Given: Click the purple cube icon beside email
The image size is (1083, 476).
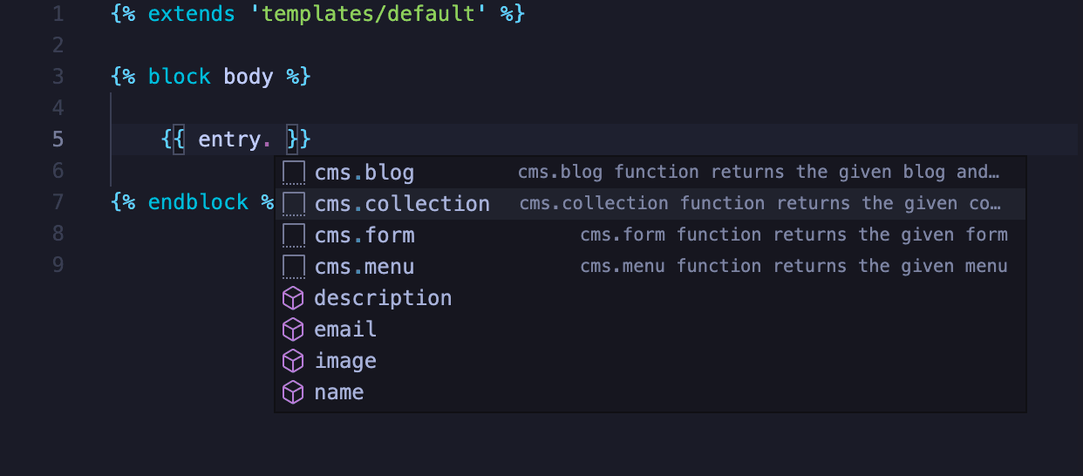Looking at the screenshot, I should coord(294,330).
